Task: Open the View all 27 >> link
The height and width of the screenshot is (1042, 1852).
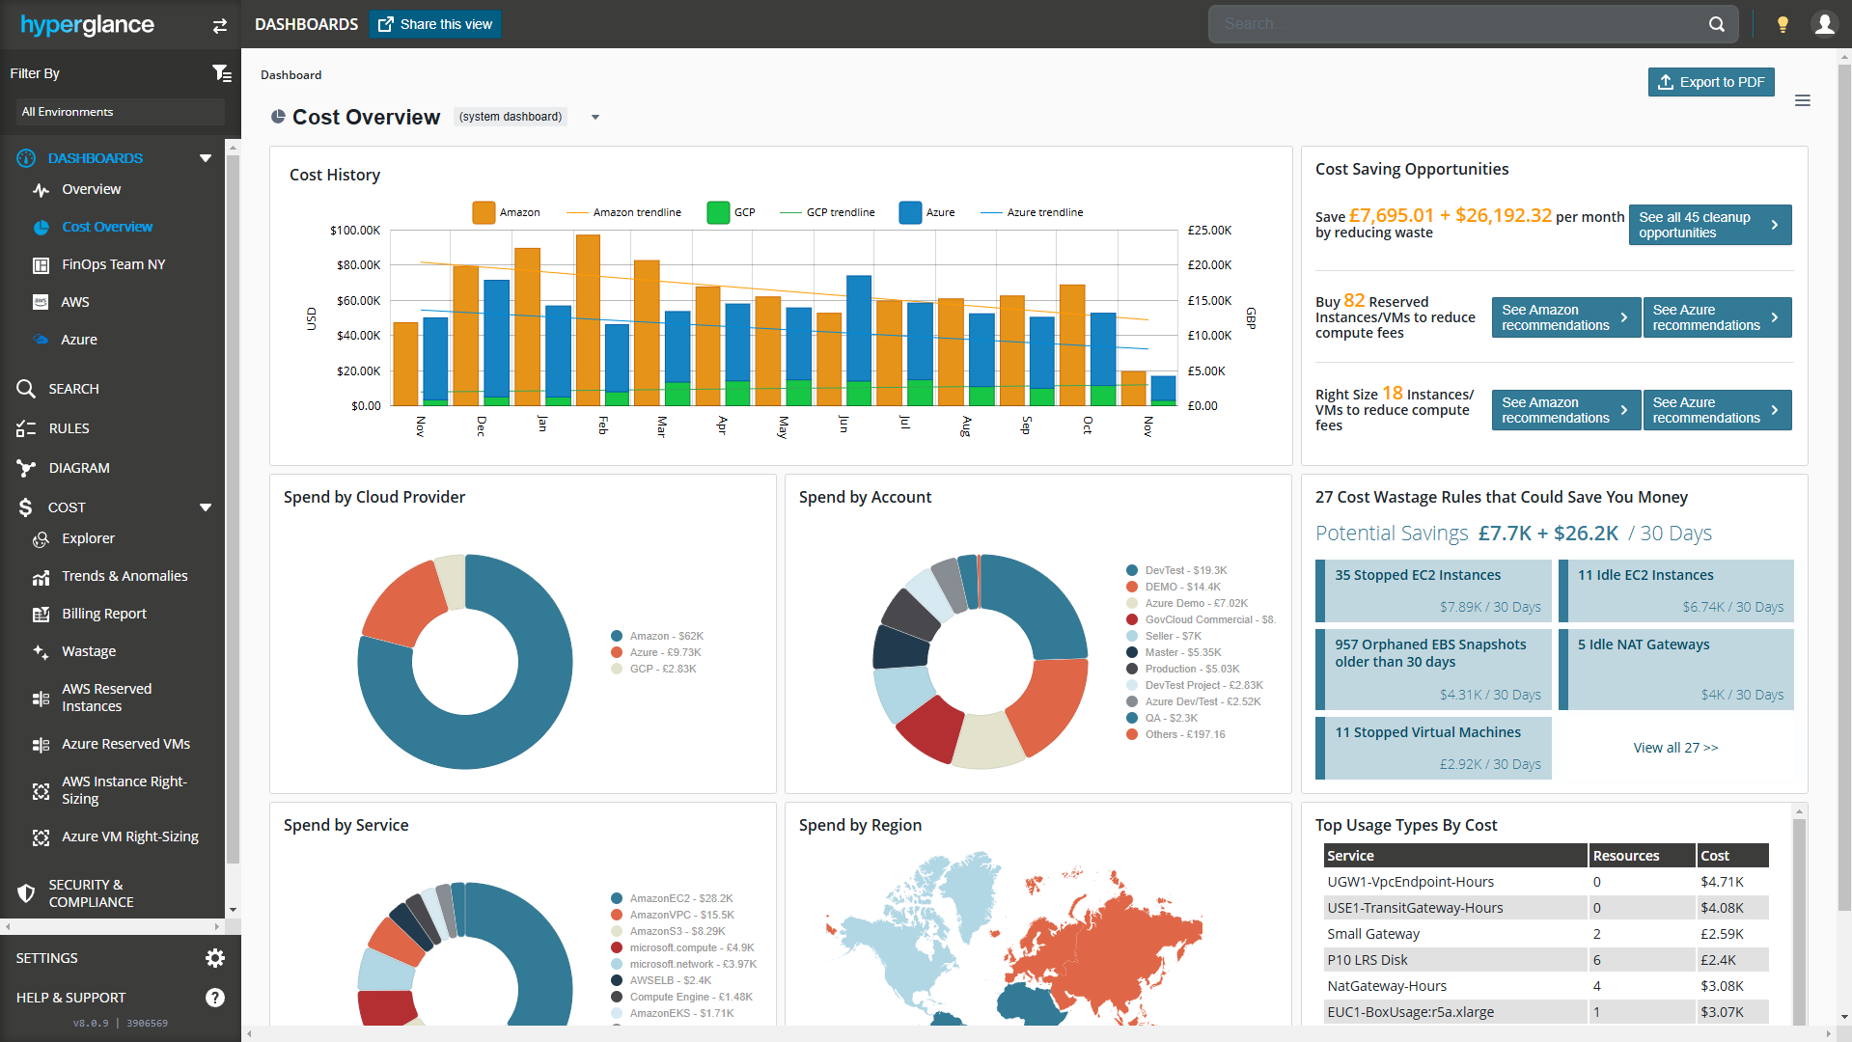Action: [x=1675, y=748]
